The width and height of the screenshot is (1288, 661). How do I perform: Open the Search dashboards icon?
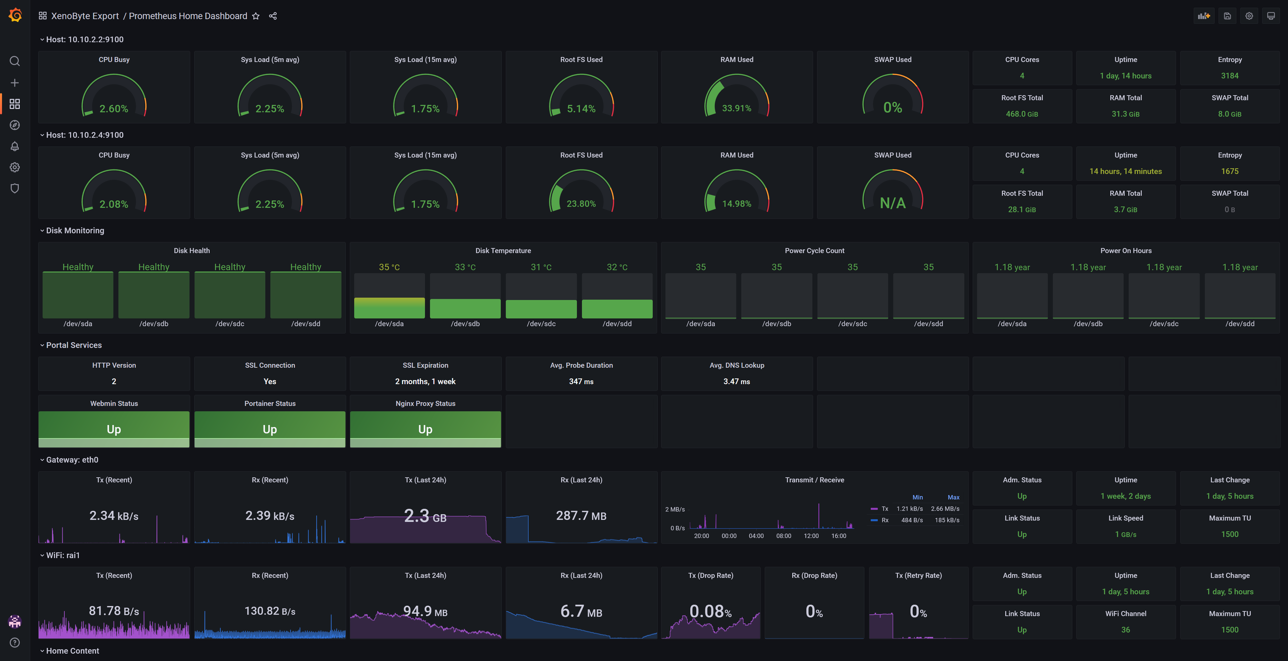(x=15, y=61)
